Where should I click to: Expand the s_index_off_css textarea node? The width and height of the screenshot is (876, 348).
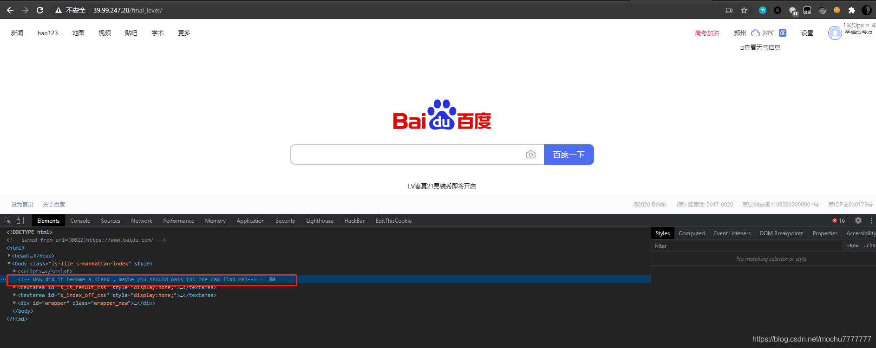[14, 295]
